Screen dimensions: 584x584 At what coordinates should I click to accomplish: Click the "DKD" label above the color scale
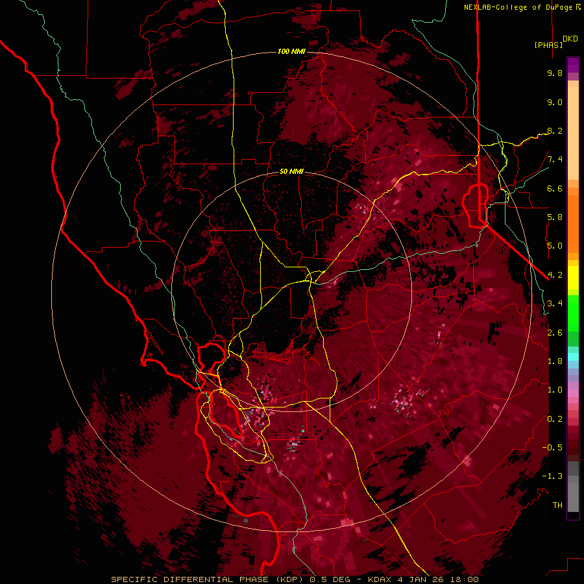click(570, 39)
